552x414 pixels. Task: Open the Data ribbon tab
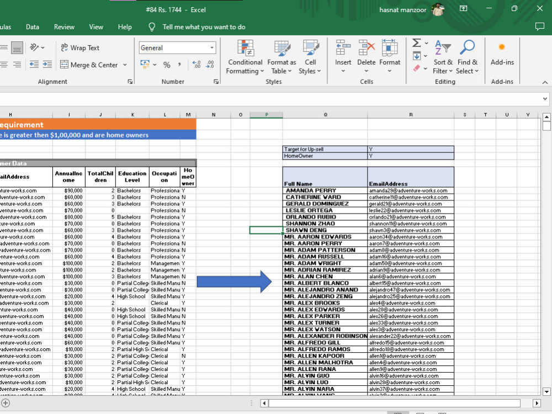click(x=33, y=27)
